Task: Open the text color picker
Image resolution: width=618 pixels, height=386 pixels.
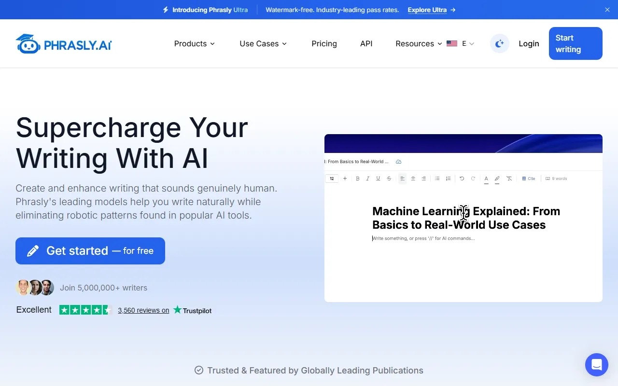Action: coord(486,179)
